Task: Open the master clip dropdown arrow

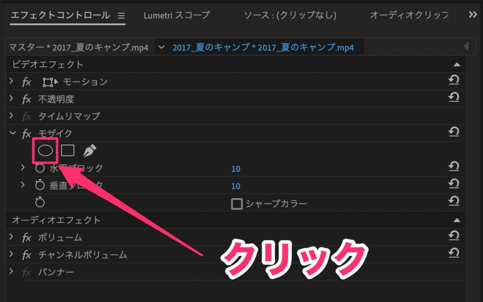Action: point(162,47)
